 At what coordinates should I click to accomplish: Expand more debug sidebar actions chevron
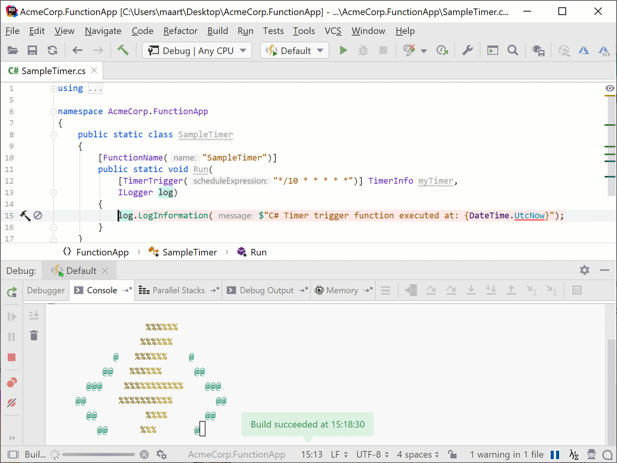point(12,438)
